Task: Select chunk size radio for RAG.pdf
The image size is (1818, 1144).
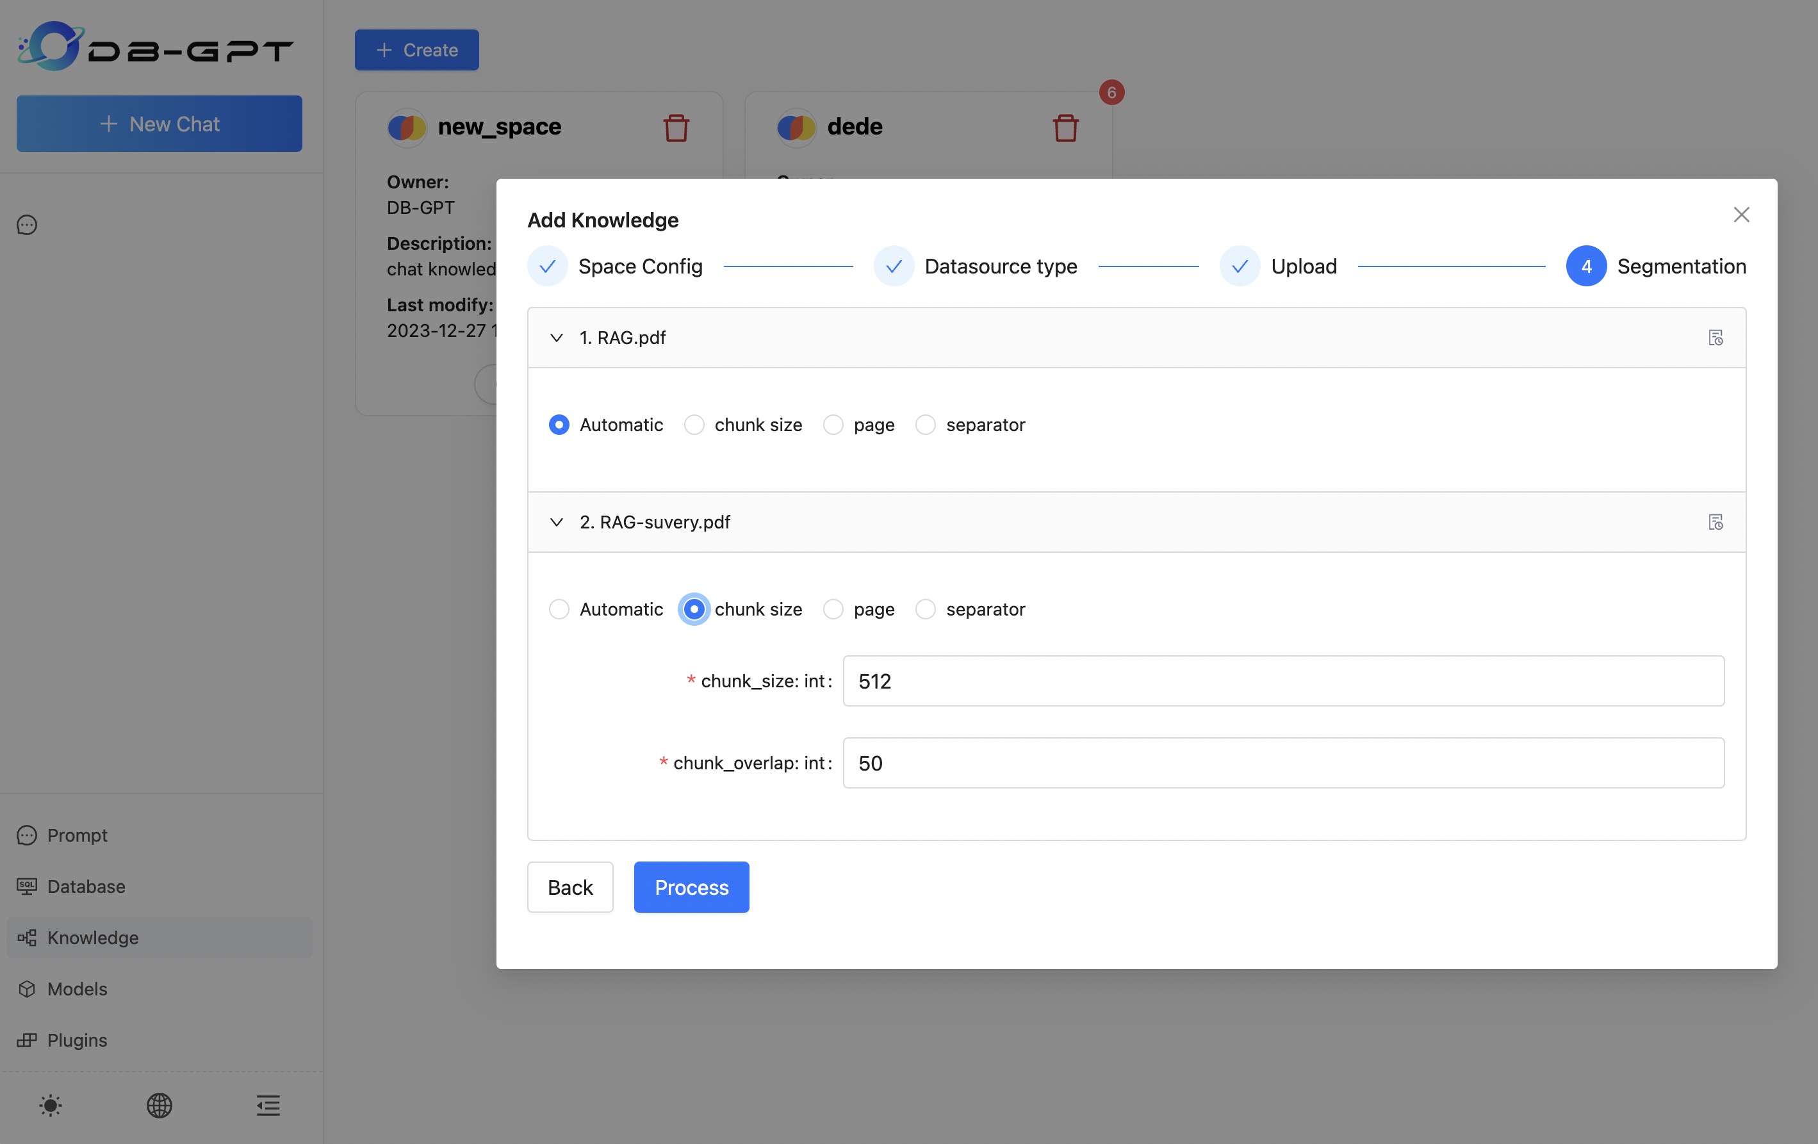Action: click(x=694, y=425)
